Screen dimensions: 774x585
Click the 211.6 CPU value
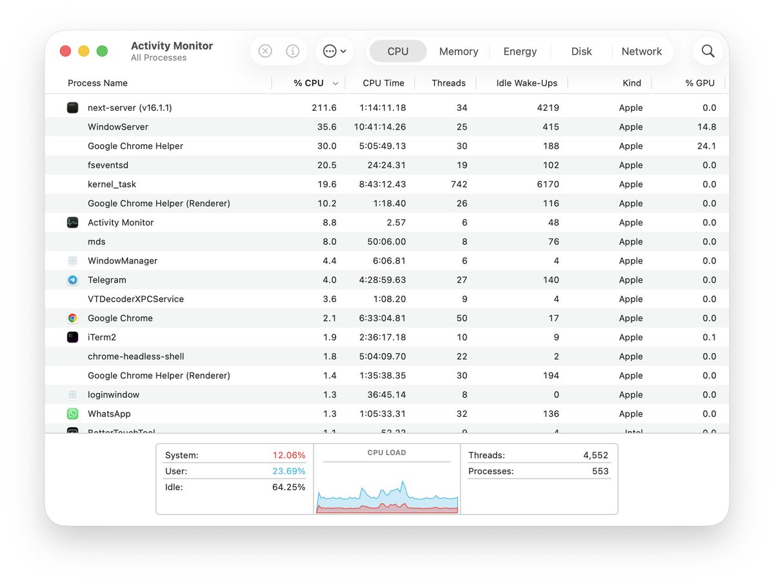[324, 108]
